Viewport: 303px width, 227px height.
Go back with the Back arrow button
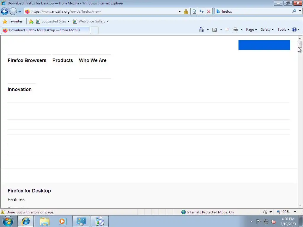(5, 12)
